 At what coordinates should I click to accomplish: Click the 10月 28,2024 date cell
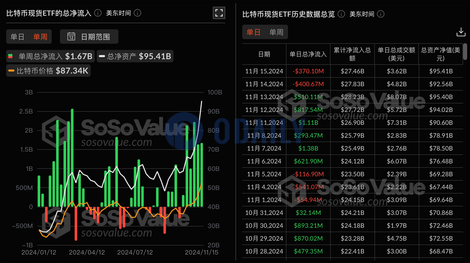click(x=264, y=251)
